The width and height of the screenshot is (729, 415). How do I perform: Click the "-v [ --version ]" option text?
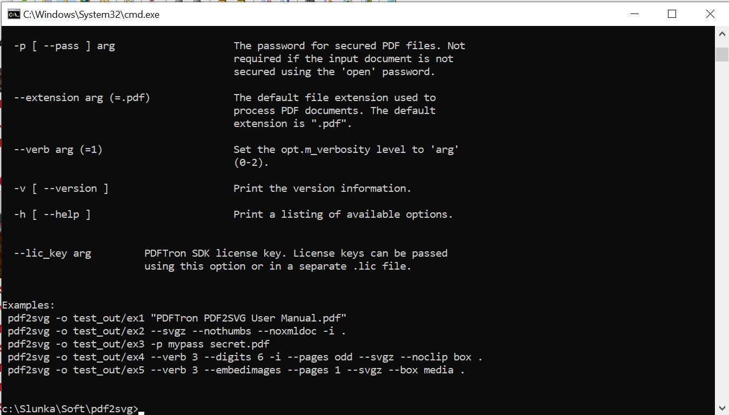coord(61,188)
